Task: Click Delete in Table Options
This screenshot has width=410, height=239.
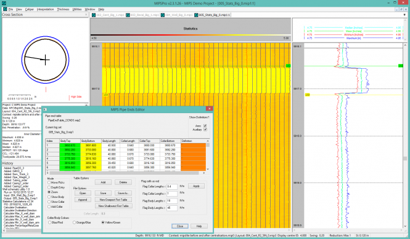Action: [123, 182]
